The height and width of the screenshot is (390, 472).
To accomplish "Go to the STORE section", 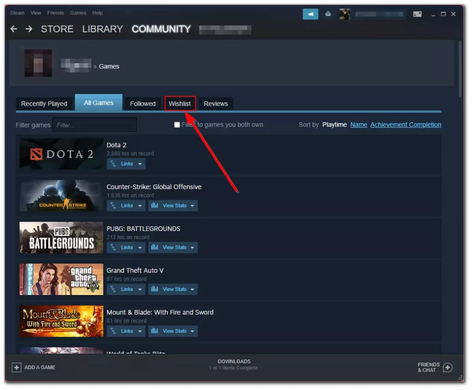I will coord(57,29).
